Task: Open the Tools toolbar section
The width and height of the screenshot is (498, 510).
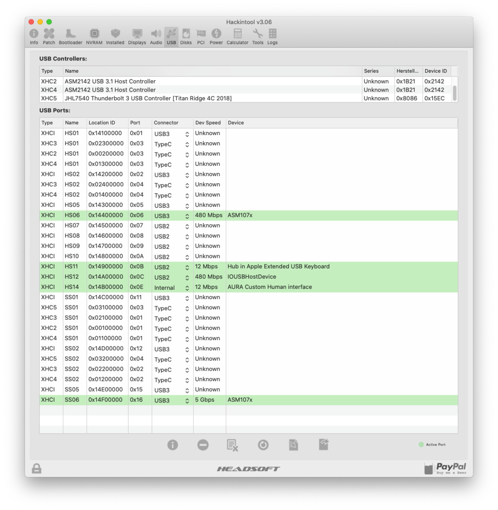Action: [258, 37]
